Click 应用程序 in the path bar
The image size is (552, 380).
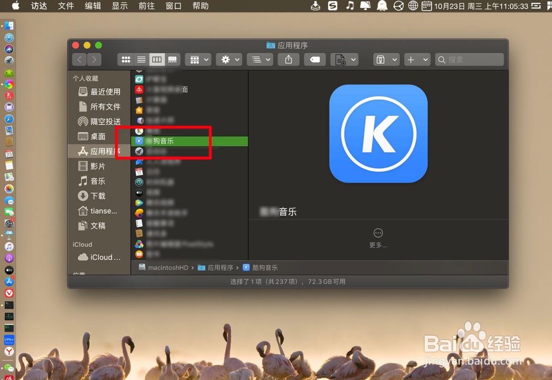click(215, 267)
